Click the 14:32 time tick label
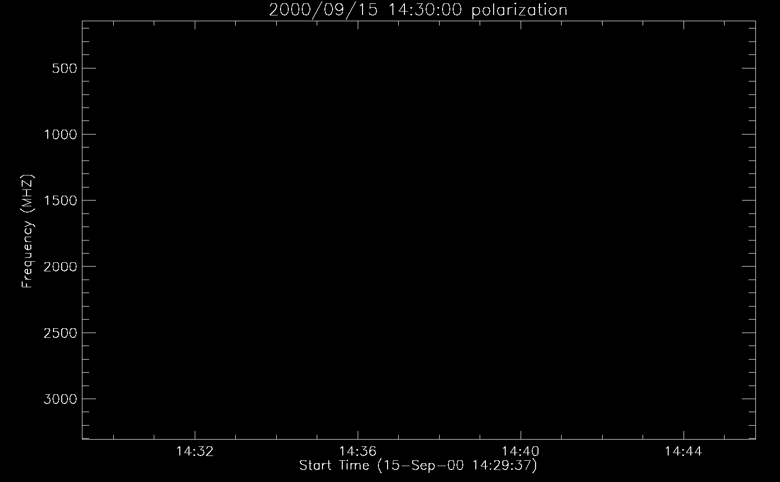The image size is (780, 482). (195, 452)
